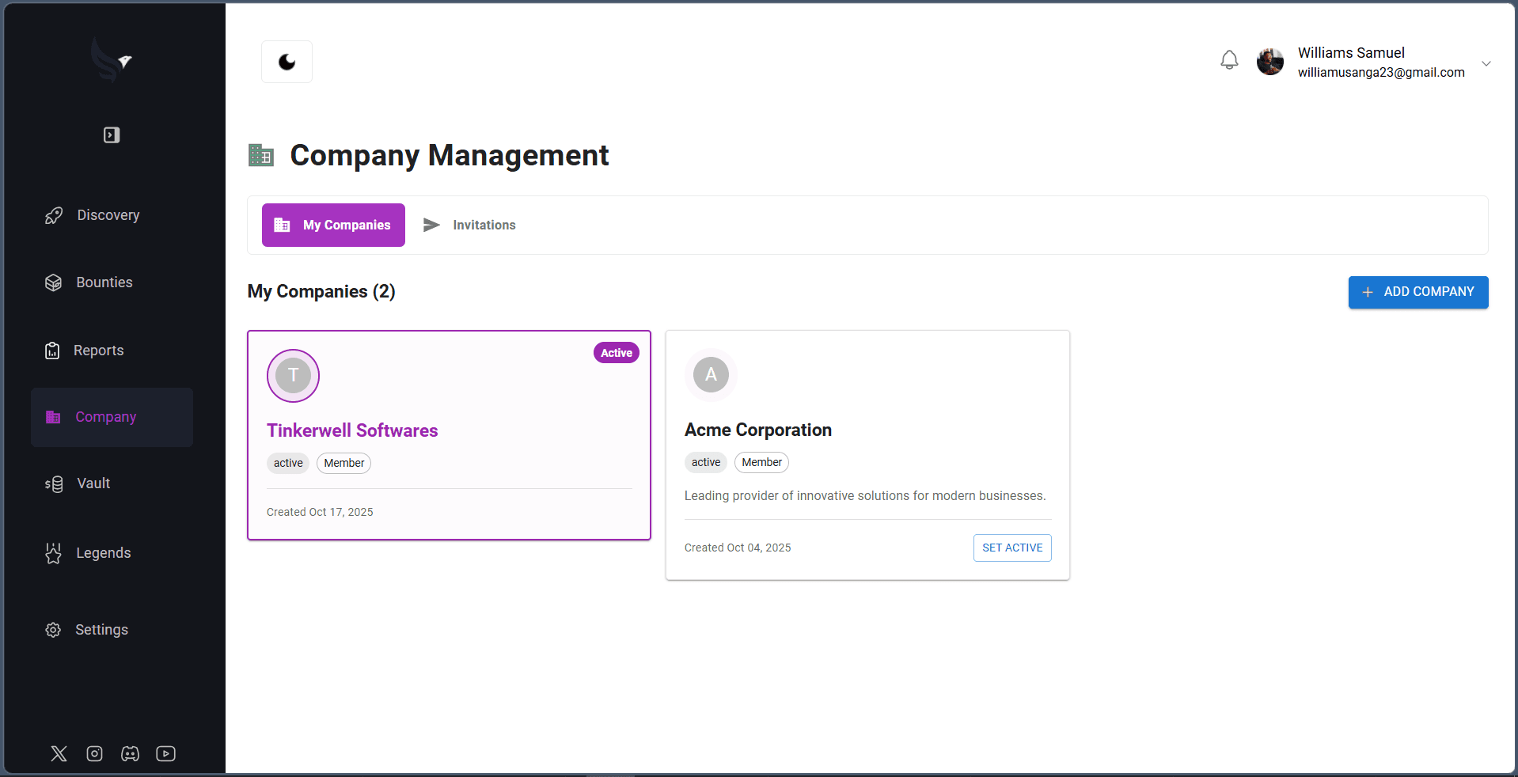Click the Settings gear icon
The image size is (1518, 777).
53,630
